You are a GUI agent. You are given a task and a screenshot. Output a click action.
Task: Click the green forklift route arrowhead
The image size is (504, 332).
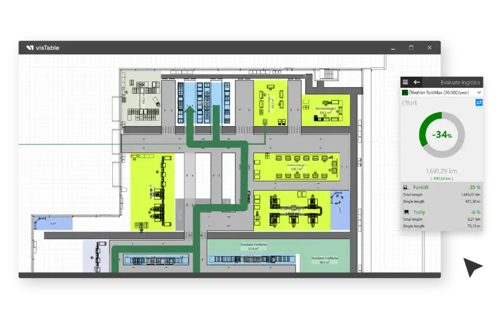pyautogui.click(x=190, y=110)
